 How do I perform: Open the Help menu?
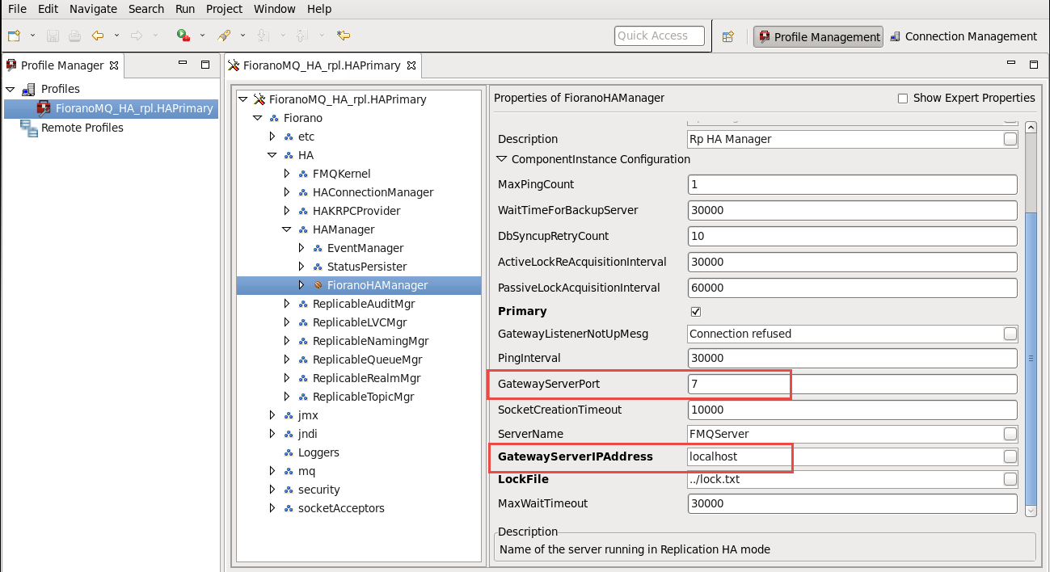(319, 9)
